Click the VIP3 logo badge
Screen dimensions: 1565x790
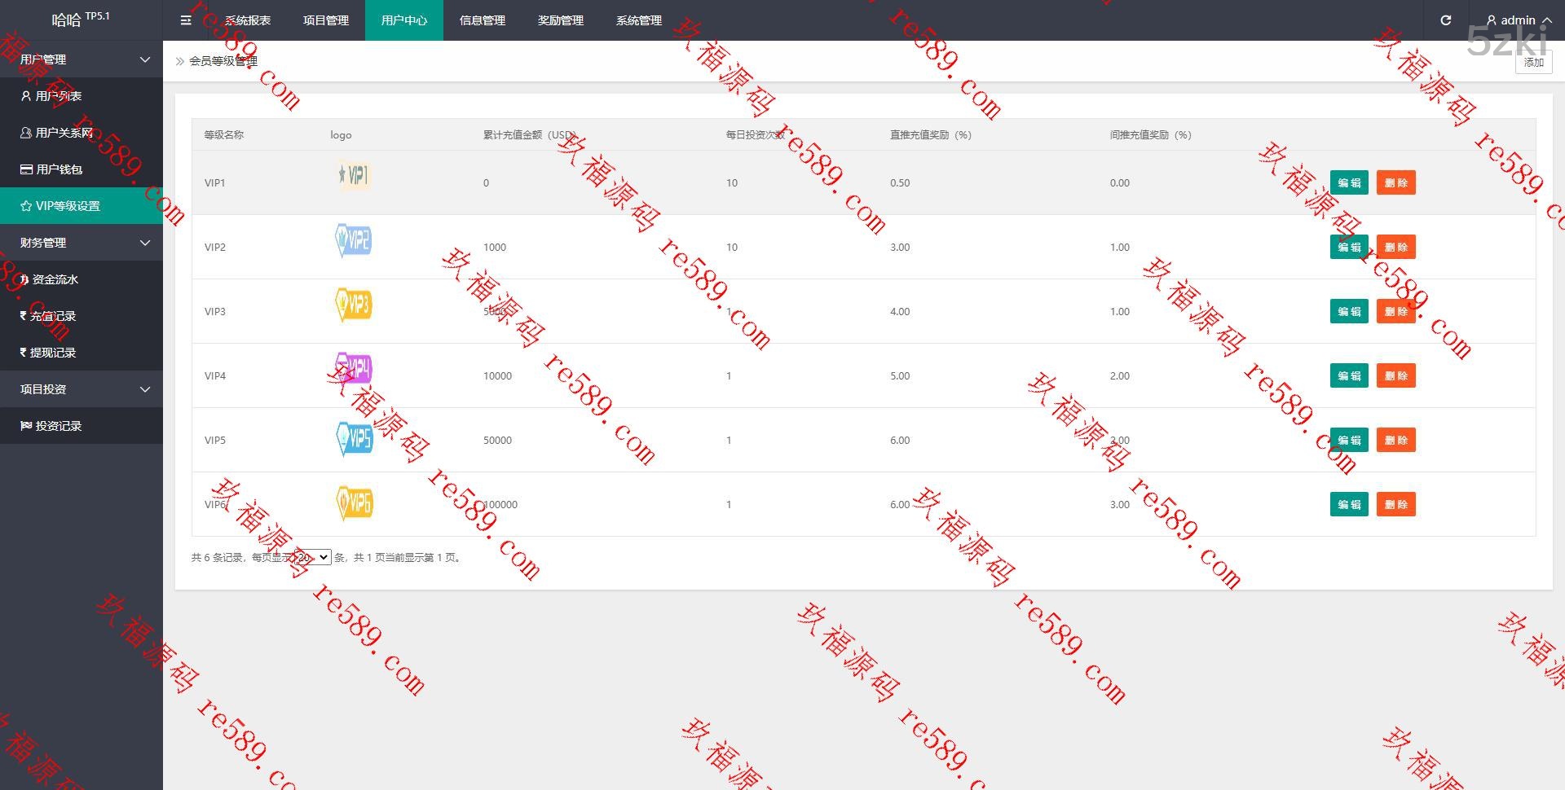coord(354,305)
